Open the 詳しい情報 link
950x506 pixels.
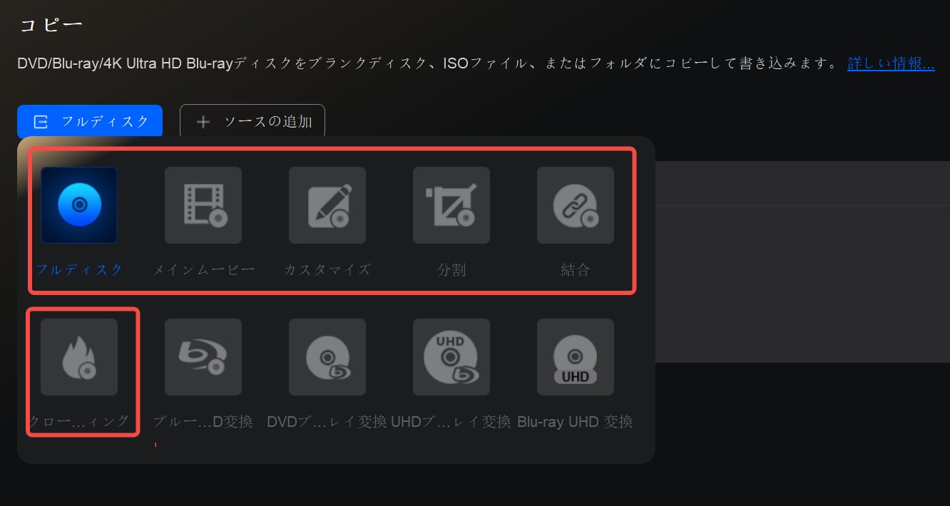pyautogui.click(x=891, y=63)
